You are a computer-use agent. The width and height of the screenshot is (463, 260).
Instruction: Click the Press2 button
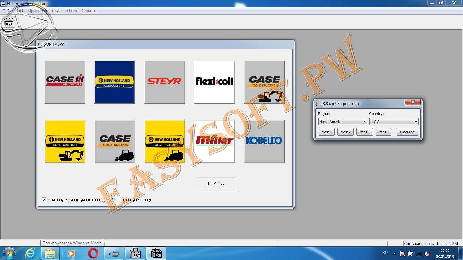(345, 132)
